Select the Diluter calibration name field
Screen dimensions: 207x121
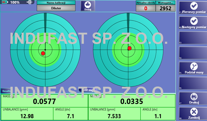[x=56, y=8]
